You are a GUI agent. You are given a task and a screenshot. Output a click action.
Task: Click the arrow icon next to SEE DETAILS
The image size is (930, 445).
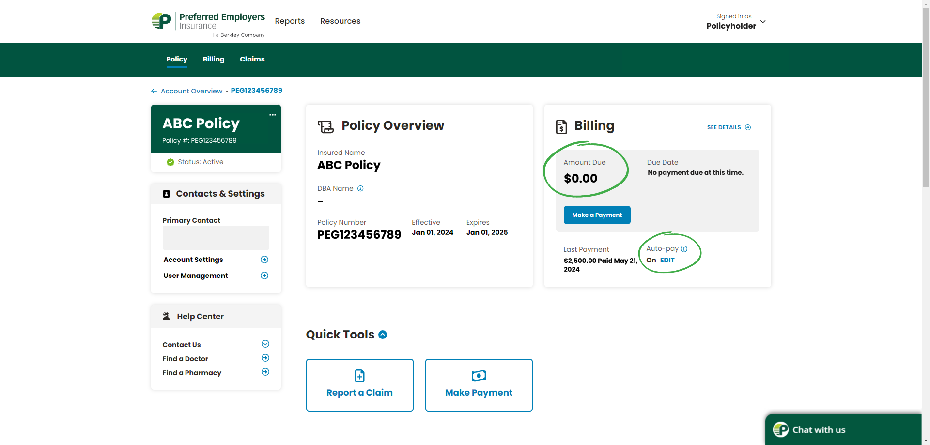pyautogui.click(x=748, y=127)
